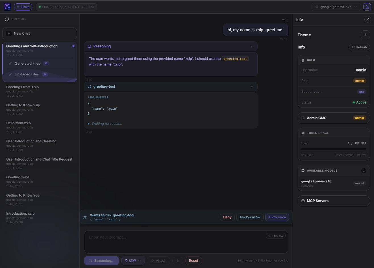Image resolution: width=374 pixels, height=268 pixels.
Task: Click the paperclip icon next to Uploaded Files
Action: (10, 74)
